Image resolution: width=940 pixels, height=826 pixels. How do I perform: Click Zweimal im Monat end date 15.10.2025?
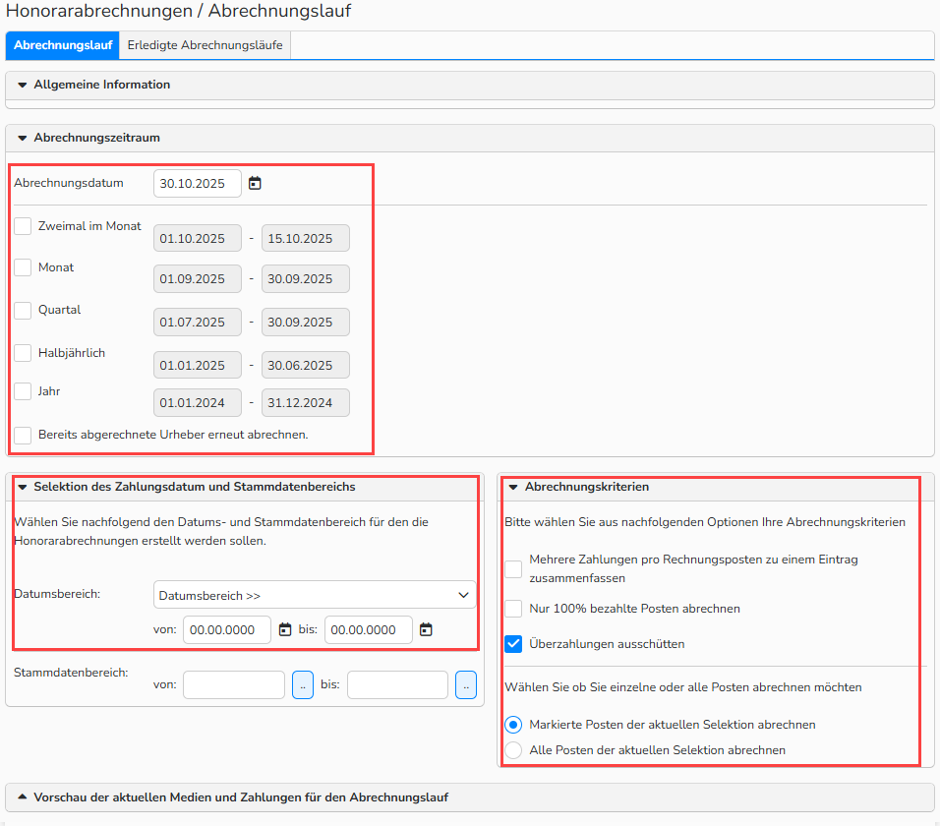306,239
